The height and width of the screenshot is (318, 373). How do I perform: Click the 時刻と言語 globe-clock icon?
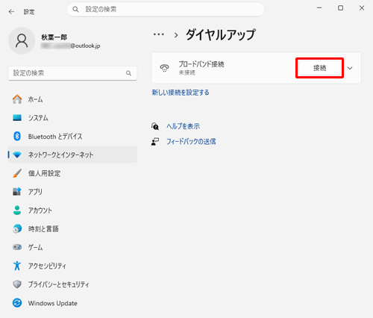(17, 228)
